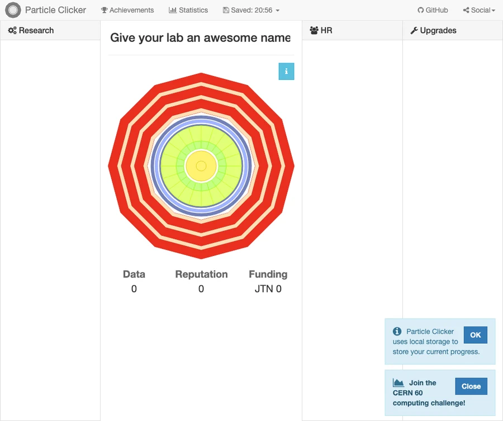This screenshot has width=503, height=421.
Task: Click the HR panel header
Action: click(352, 31)
